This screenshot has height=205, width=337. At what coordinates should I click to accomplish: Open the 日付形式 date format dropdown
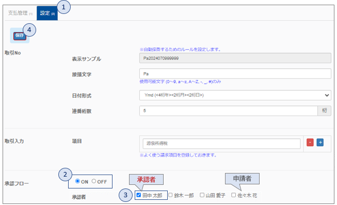(235, 95)
